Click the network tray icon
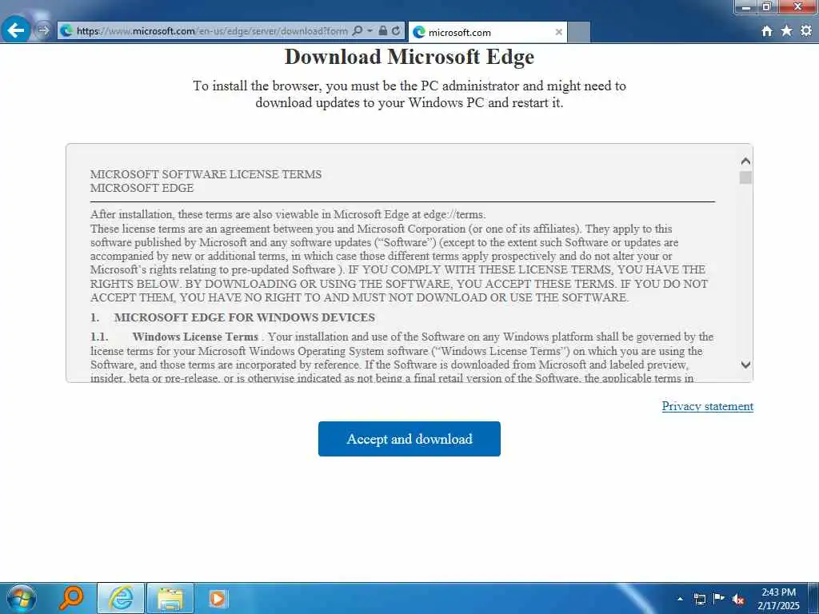 coord(700,599)
